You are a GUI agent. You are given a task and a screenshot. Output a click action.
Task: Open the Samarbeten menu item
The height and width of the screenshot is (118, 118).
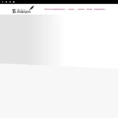(x=99, y=9)
